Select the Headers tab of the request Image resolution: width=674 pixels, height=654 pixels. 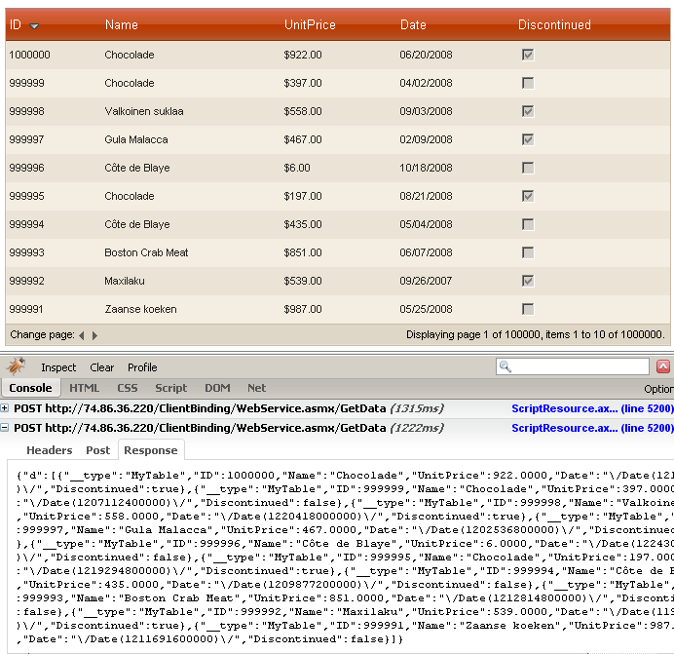click(49, 450)
